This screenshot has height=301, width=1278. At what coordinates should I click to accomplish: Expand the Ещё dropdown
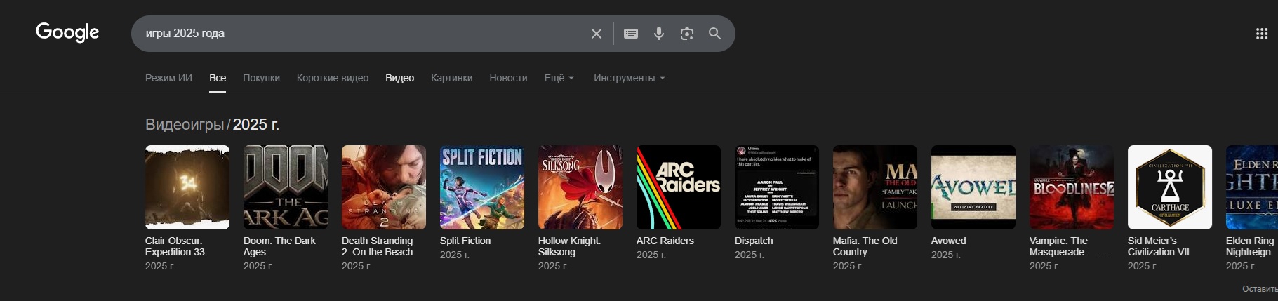[x=559, y=78]
